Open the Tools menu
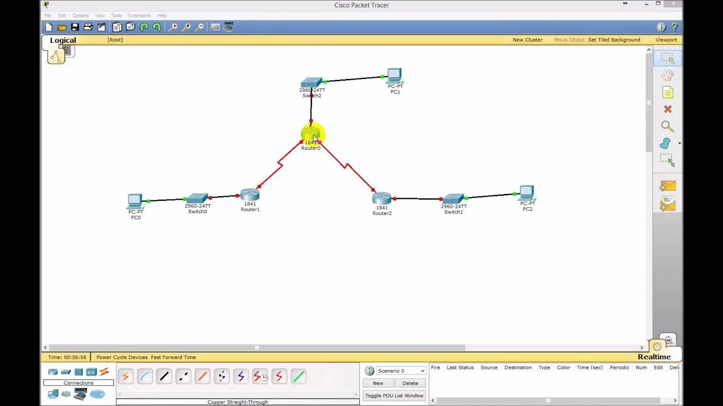Screen dimensions: 723x406 [116, 15]
